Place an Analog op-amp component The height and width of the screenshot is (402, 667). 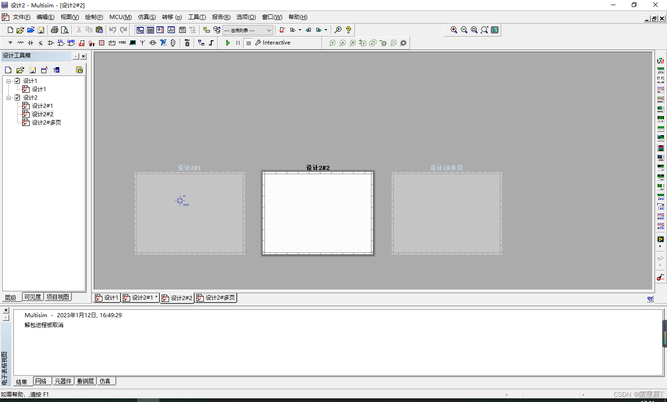[51, 43]
